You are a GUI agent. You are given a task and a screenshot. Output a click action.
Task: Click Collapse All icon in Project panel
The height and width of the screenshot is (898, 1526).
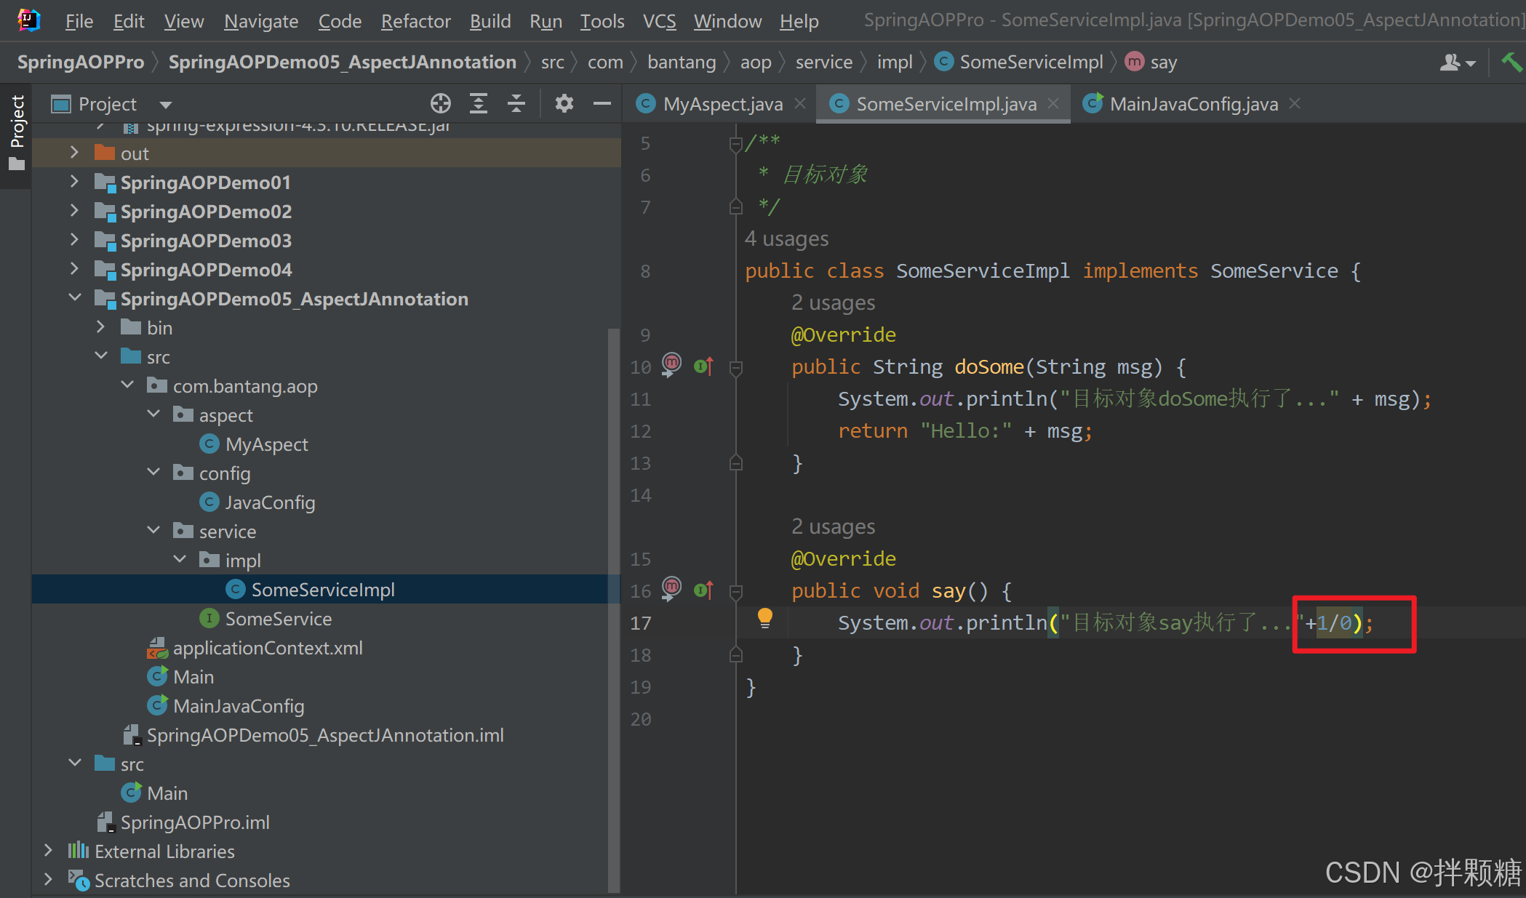point(516,104)
